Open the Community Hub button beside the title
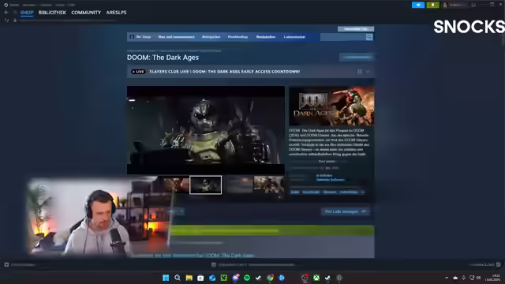Image resolution: width=505 pixels, height=284 pixels. click(357, 58)
